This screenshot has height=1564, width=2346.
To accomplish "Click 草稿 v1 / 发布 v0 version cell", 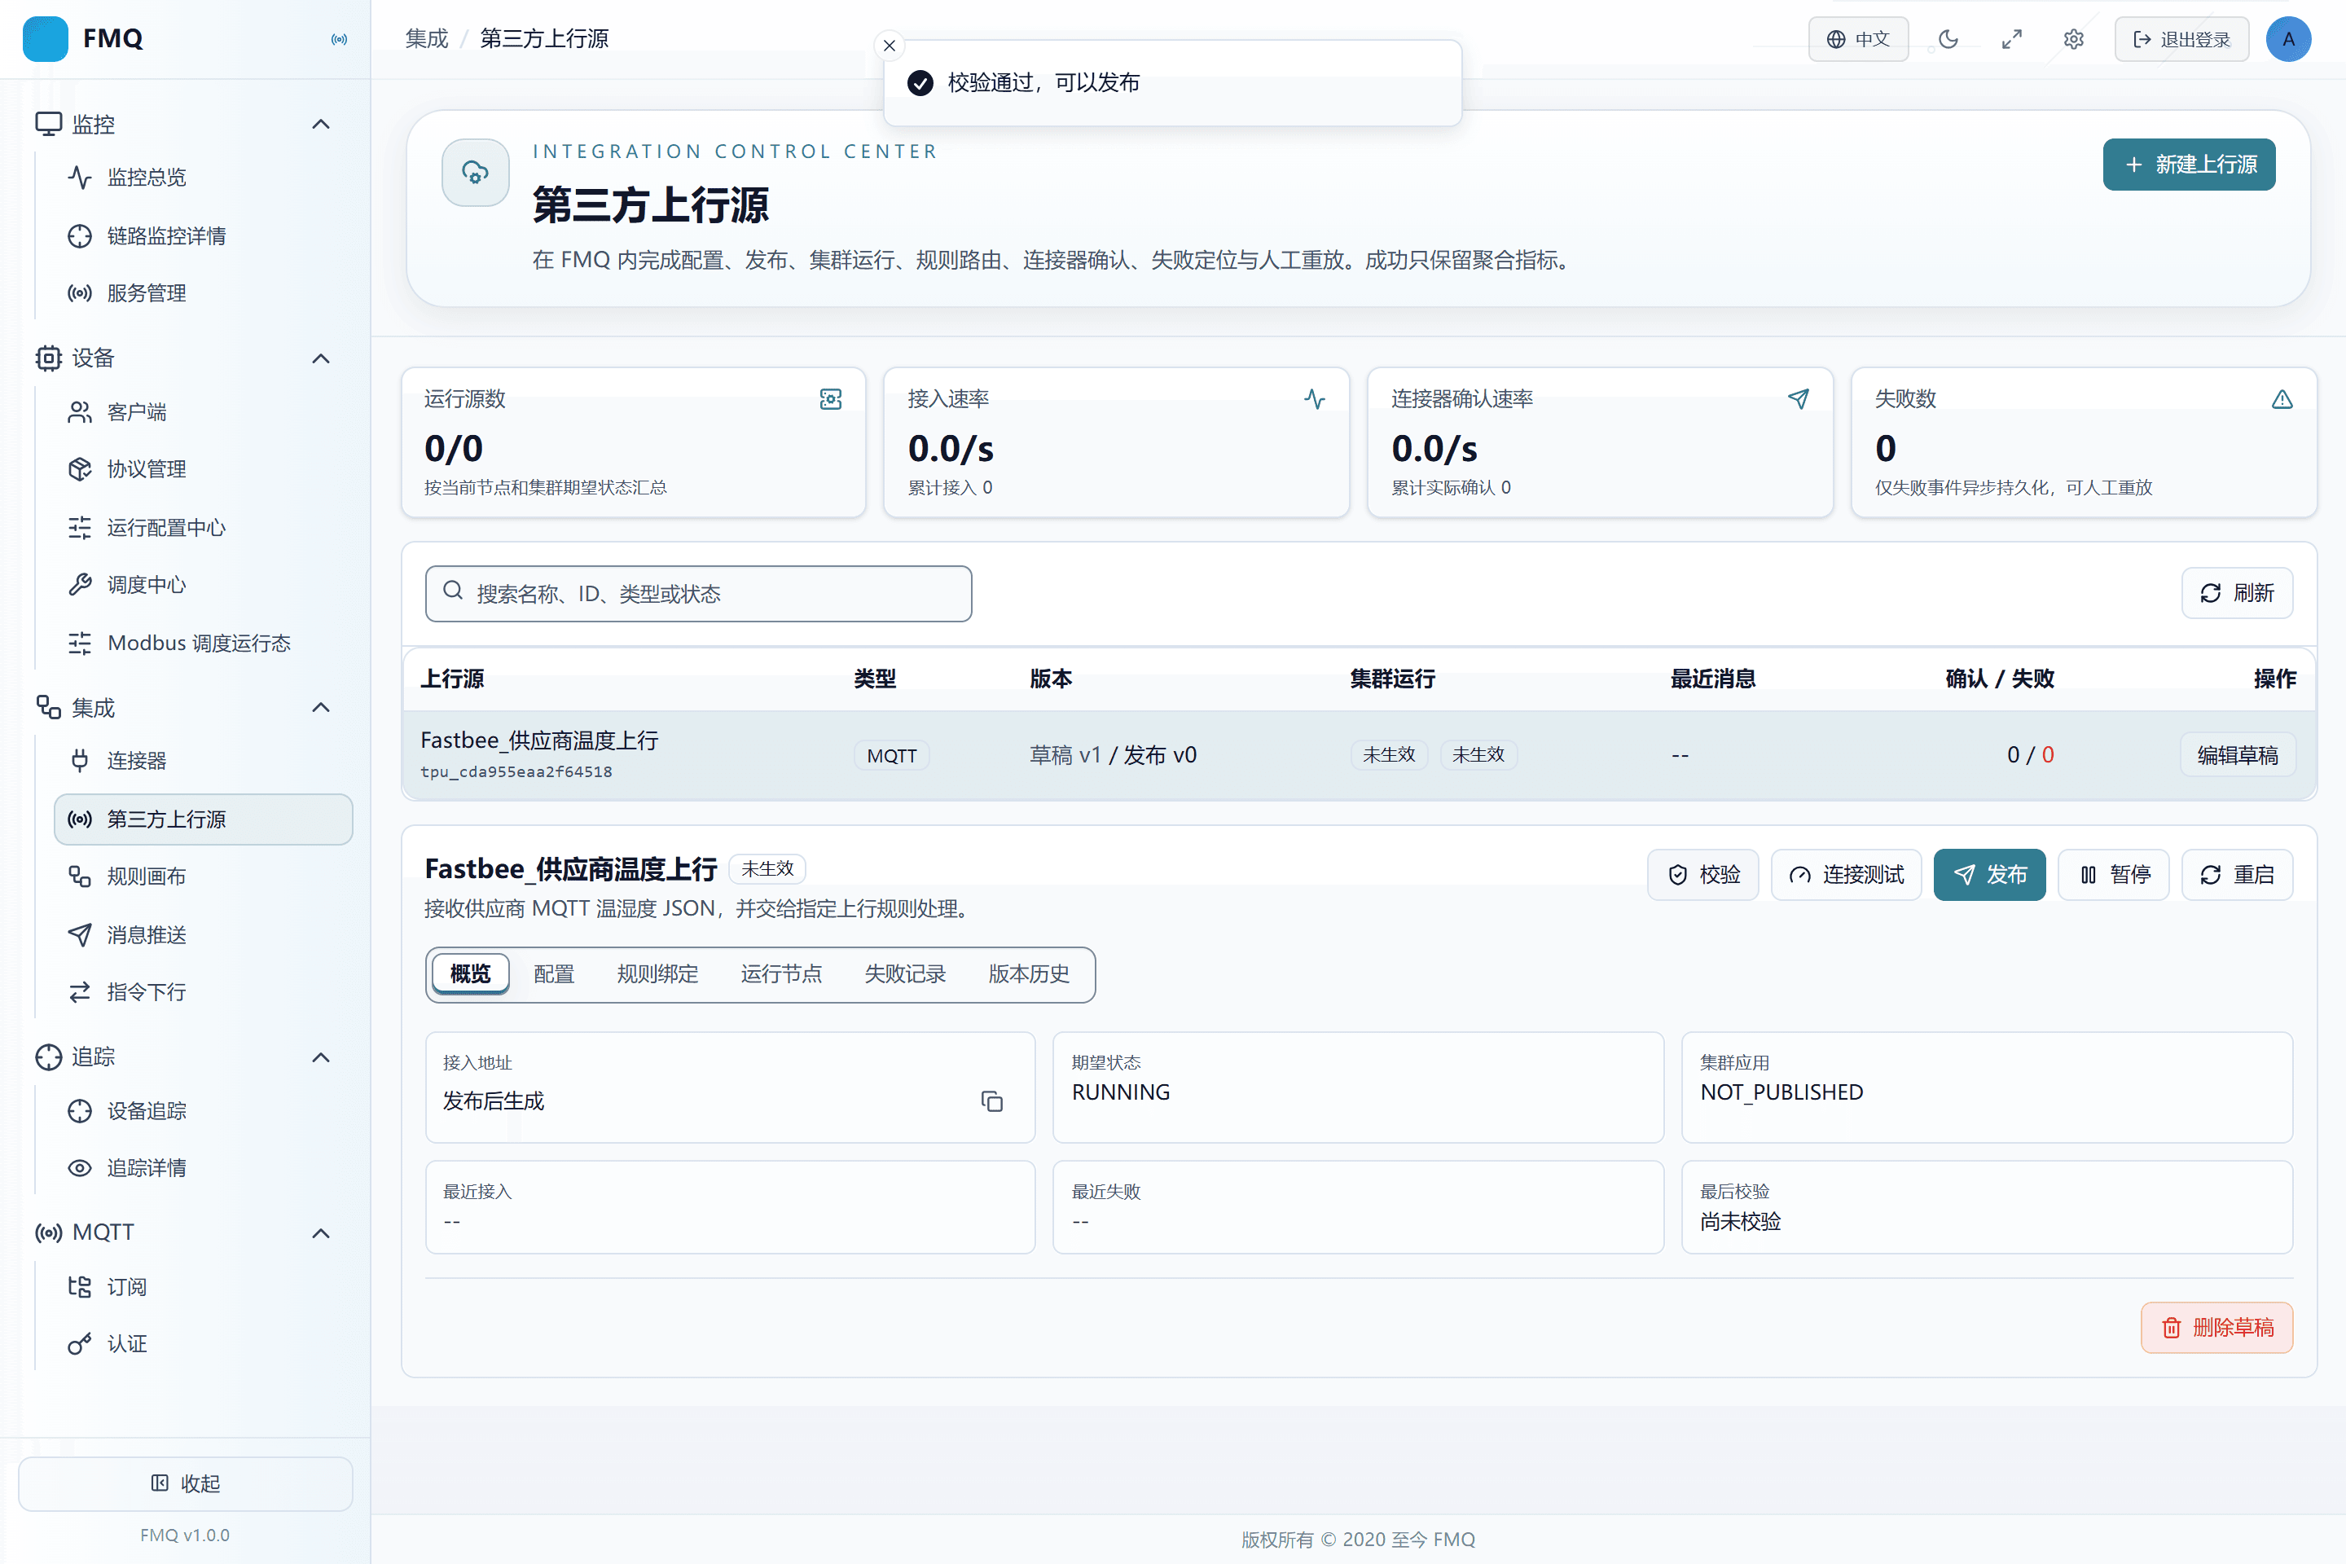I will (x=1114, y=755).
